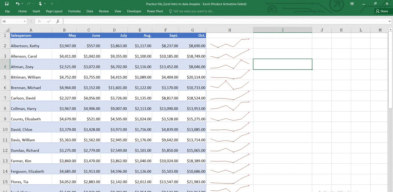Image resolution: width=393 pixels, height=192 pixels.
Task: Click the Name Box showing I4
Action: coord(12,21)
